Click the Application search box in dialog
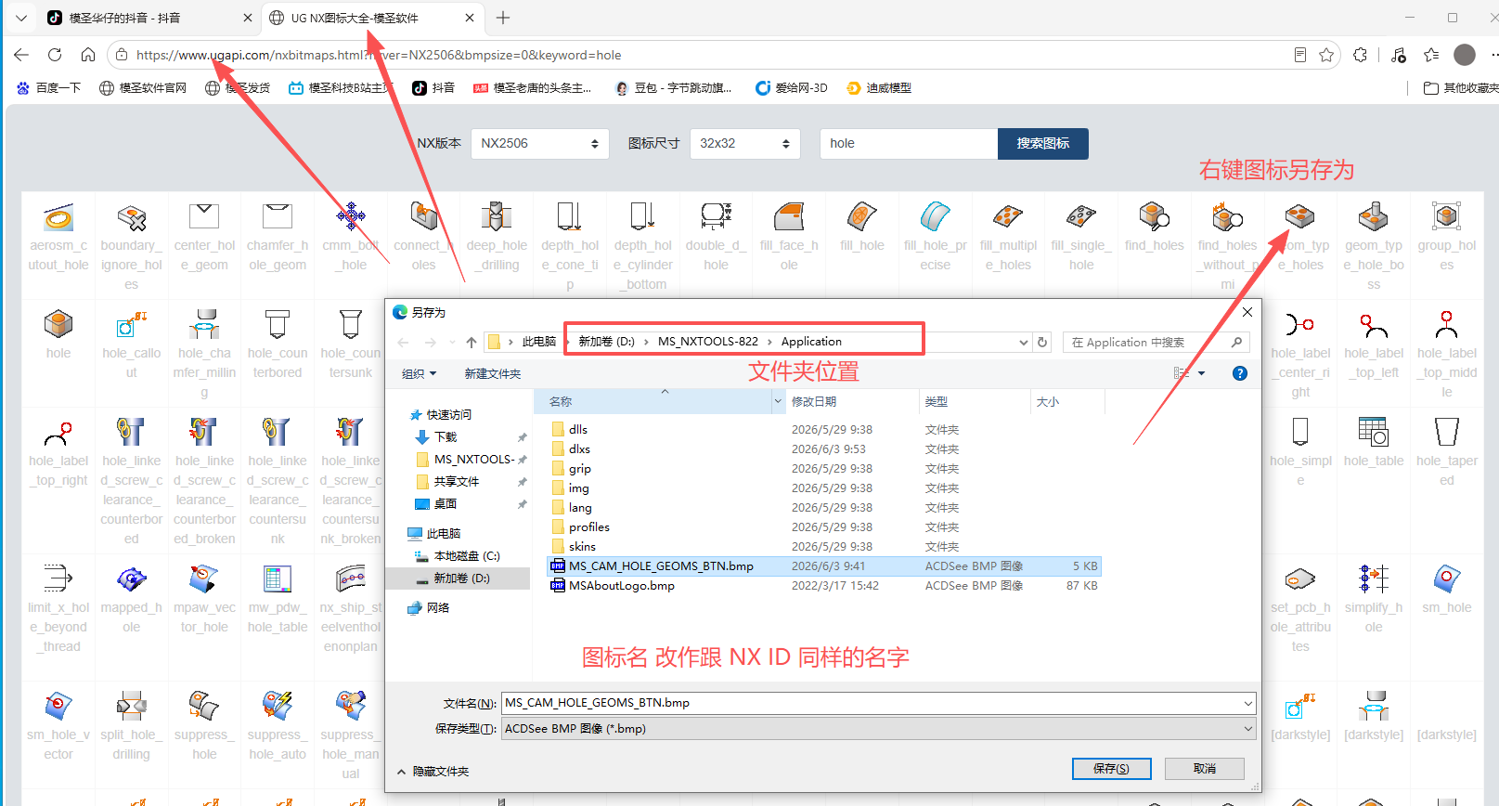Image resolution: width=1499 pixels, height=806 pixels. (x=1156, y=343)
